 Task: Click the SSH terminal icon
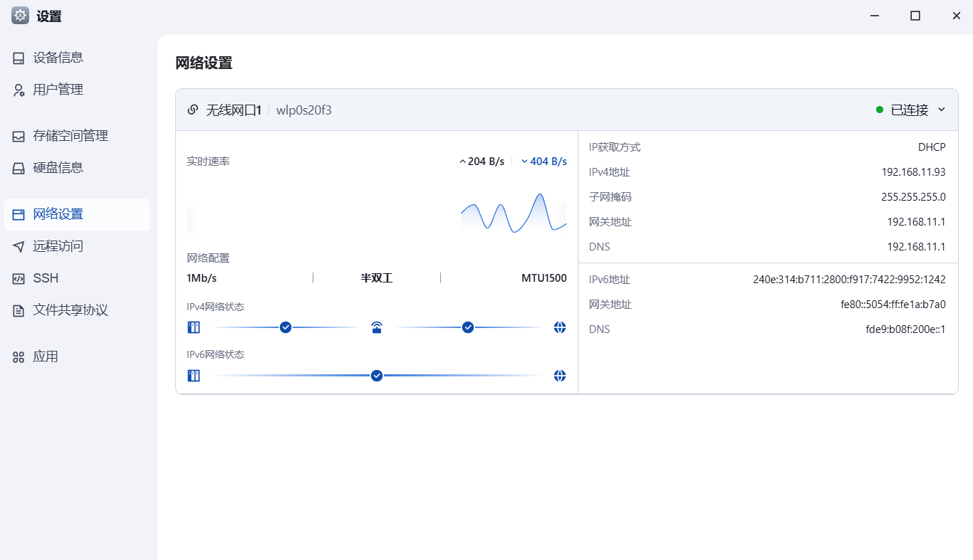[x=19, y=278]
